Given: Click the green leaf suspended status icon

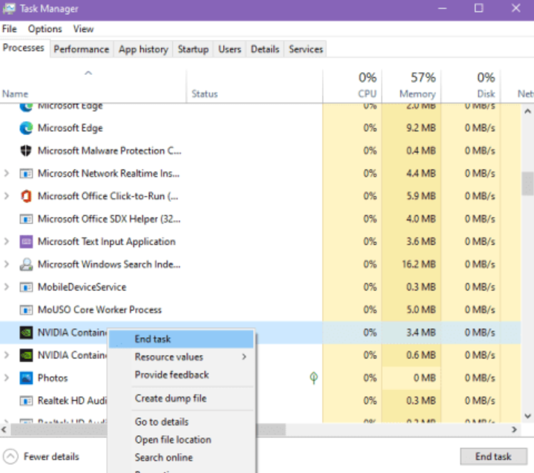Looking at the screenshot, I should pos(314,378).
